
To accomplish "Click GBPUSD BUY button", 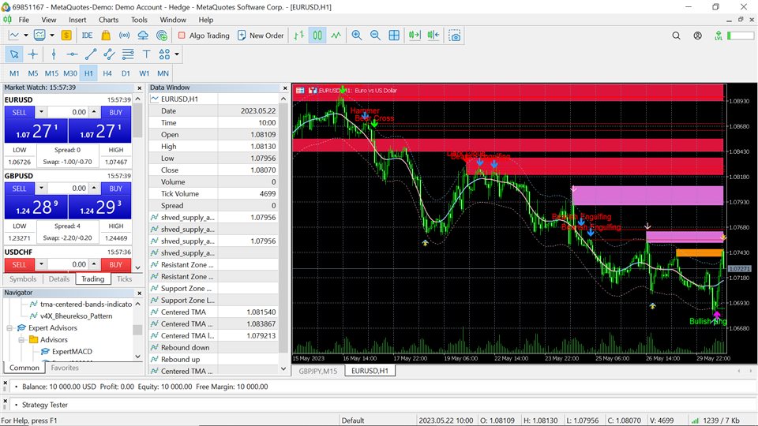I will pyautogui.click(x=115, y=189).
